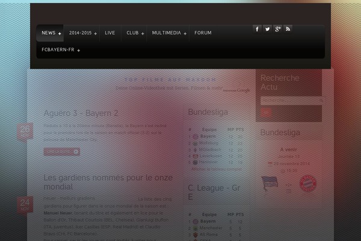Click the A venir heading in sidebar

(288, 149)
